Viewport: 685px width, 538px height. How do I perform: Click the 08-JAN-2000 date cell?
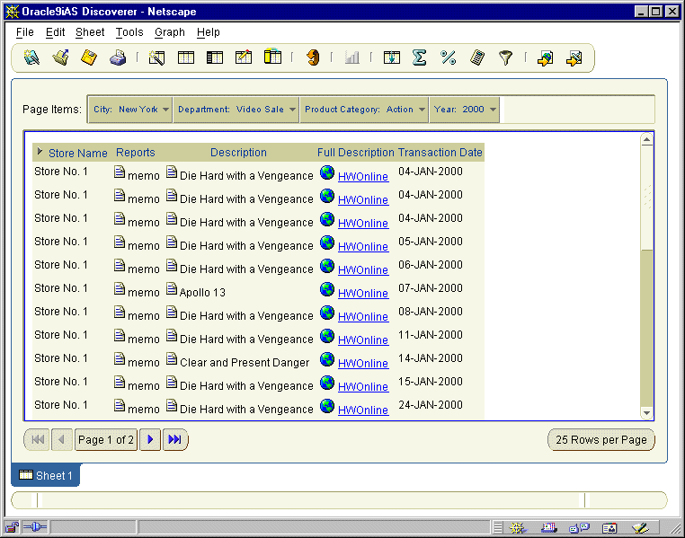(431, 311)
